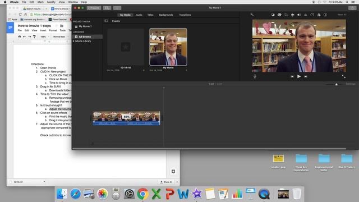Viewport: 359px width, 202px height.
Task: Reload the Chrome page
Action: coord(20,14)
